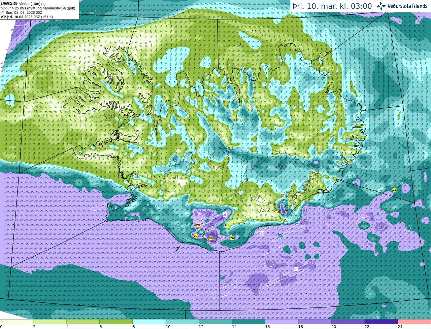The image size is (431, 329).
Task: Select the forecast time 'Þri. 10. mar. kl. 03:00'
Action: (x=332, y=6)
